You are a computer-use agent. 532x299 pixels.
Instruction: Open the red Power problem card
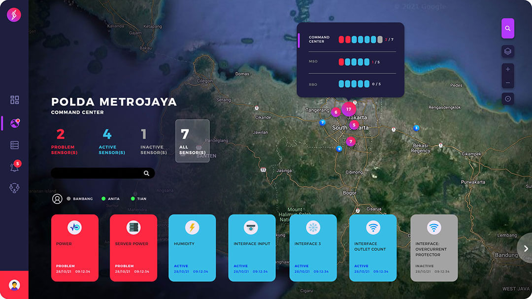(x=74, y=248)
